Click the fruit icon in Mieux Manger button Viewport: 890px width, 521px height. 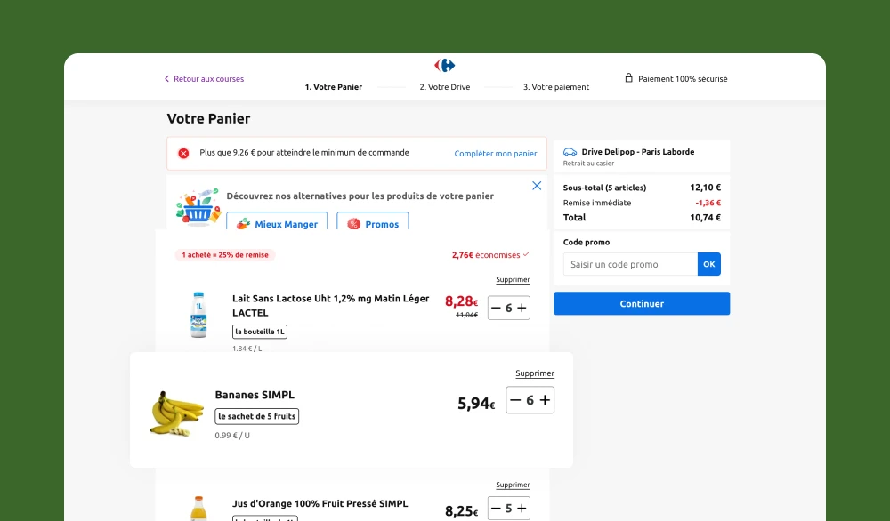point(244,224)
